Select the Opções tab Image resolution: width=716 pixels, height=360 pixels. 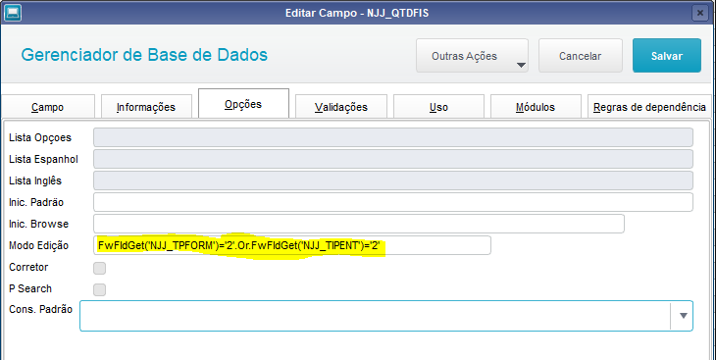tap(243, 104)
